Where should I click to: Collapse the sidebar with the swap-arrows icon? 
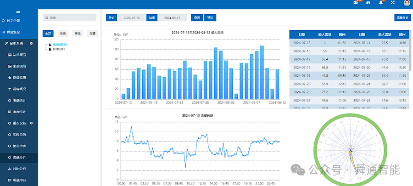[18, 12]
